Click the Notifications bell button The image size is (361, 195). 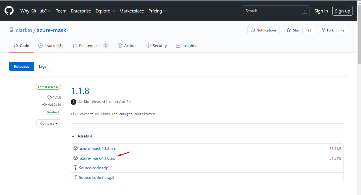[x=263, y=30]
